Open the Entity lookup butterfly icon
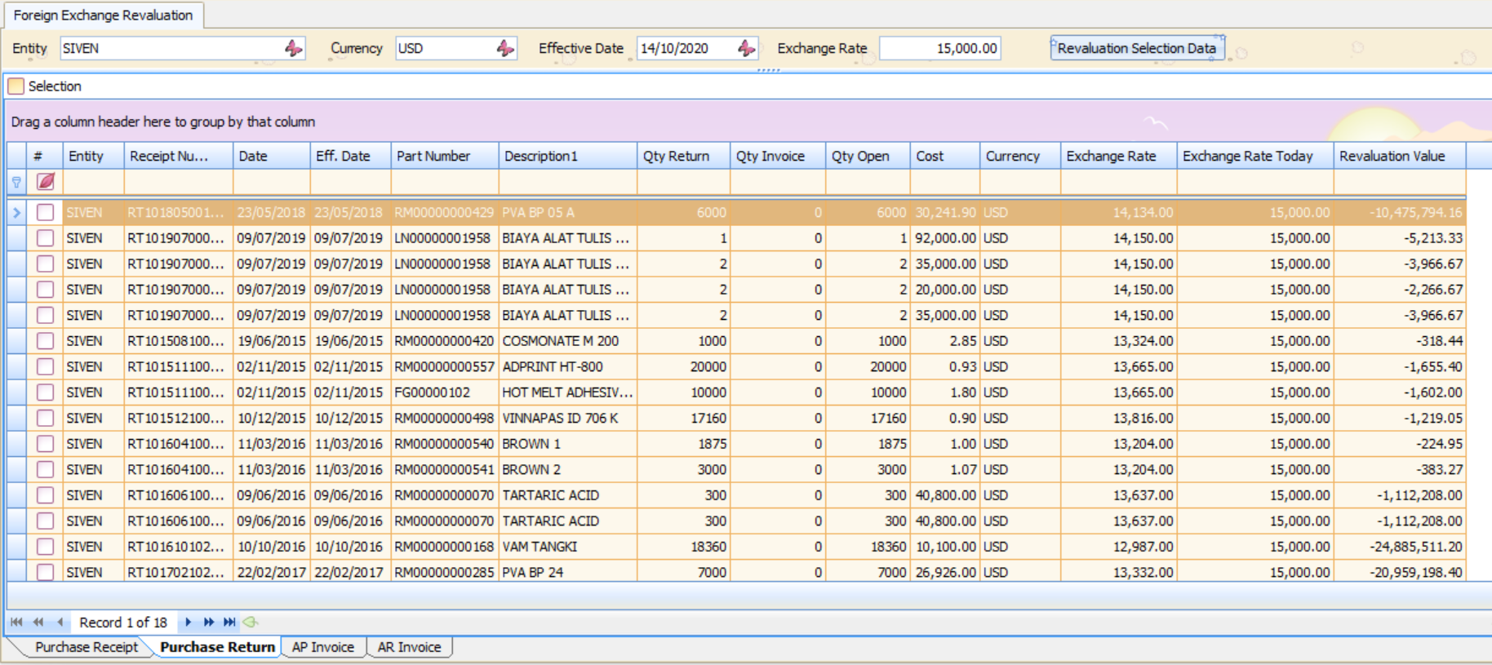 tap(294, 48)
